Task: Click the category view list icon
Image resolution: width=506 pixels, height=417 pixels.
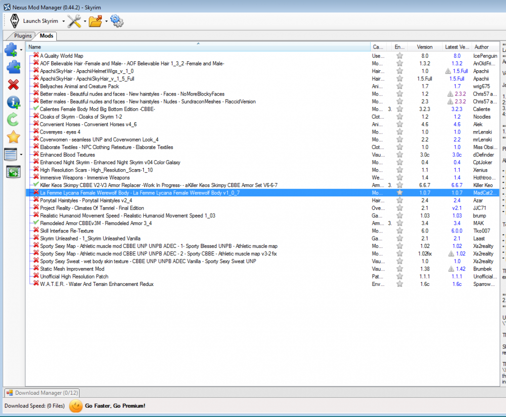Action: pyautogui.click(x=11, y=154)
